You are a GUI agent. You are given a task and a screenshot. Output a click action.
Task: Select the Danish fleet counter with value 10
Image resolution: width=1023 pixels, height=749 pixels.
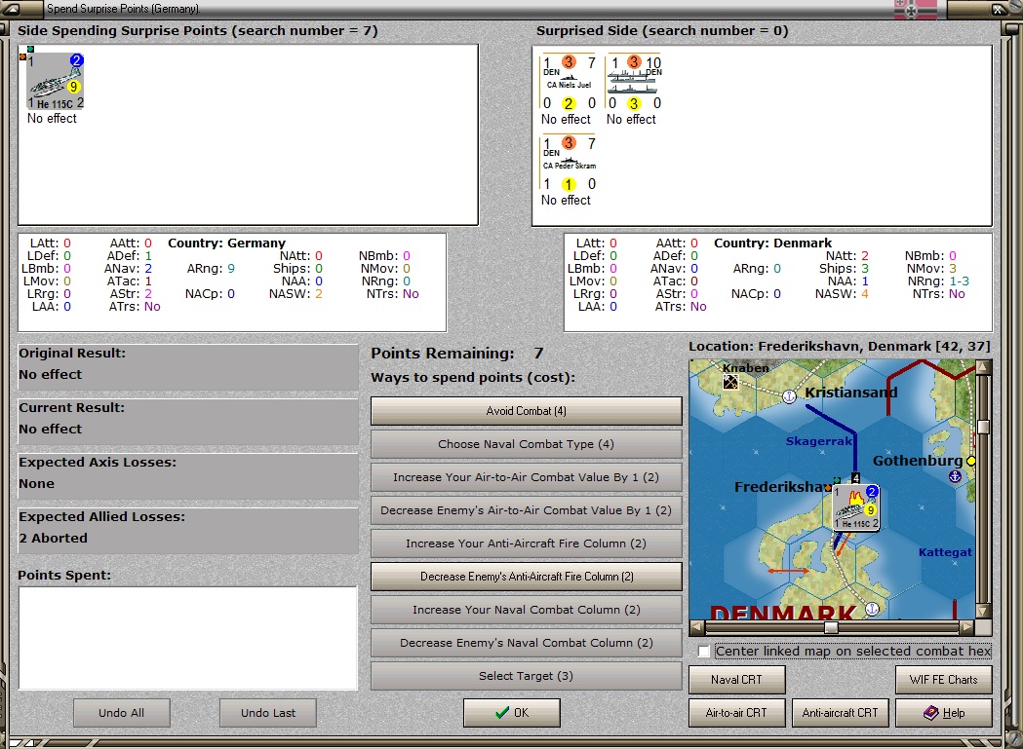click(x=634, y=83)
